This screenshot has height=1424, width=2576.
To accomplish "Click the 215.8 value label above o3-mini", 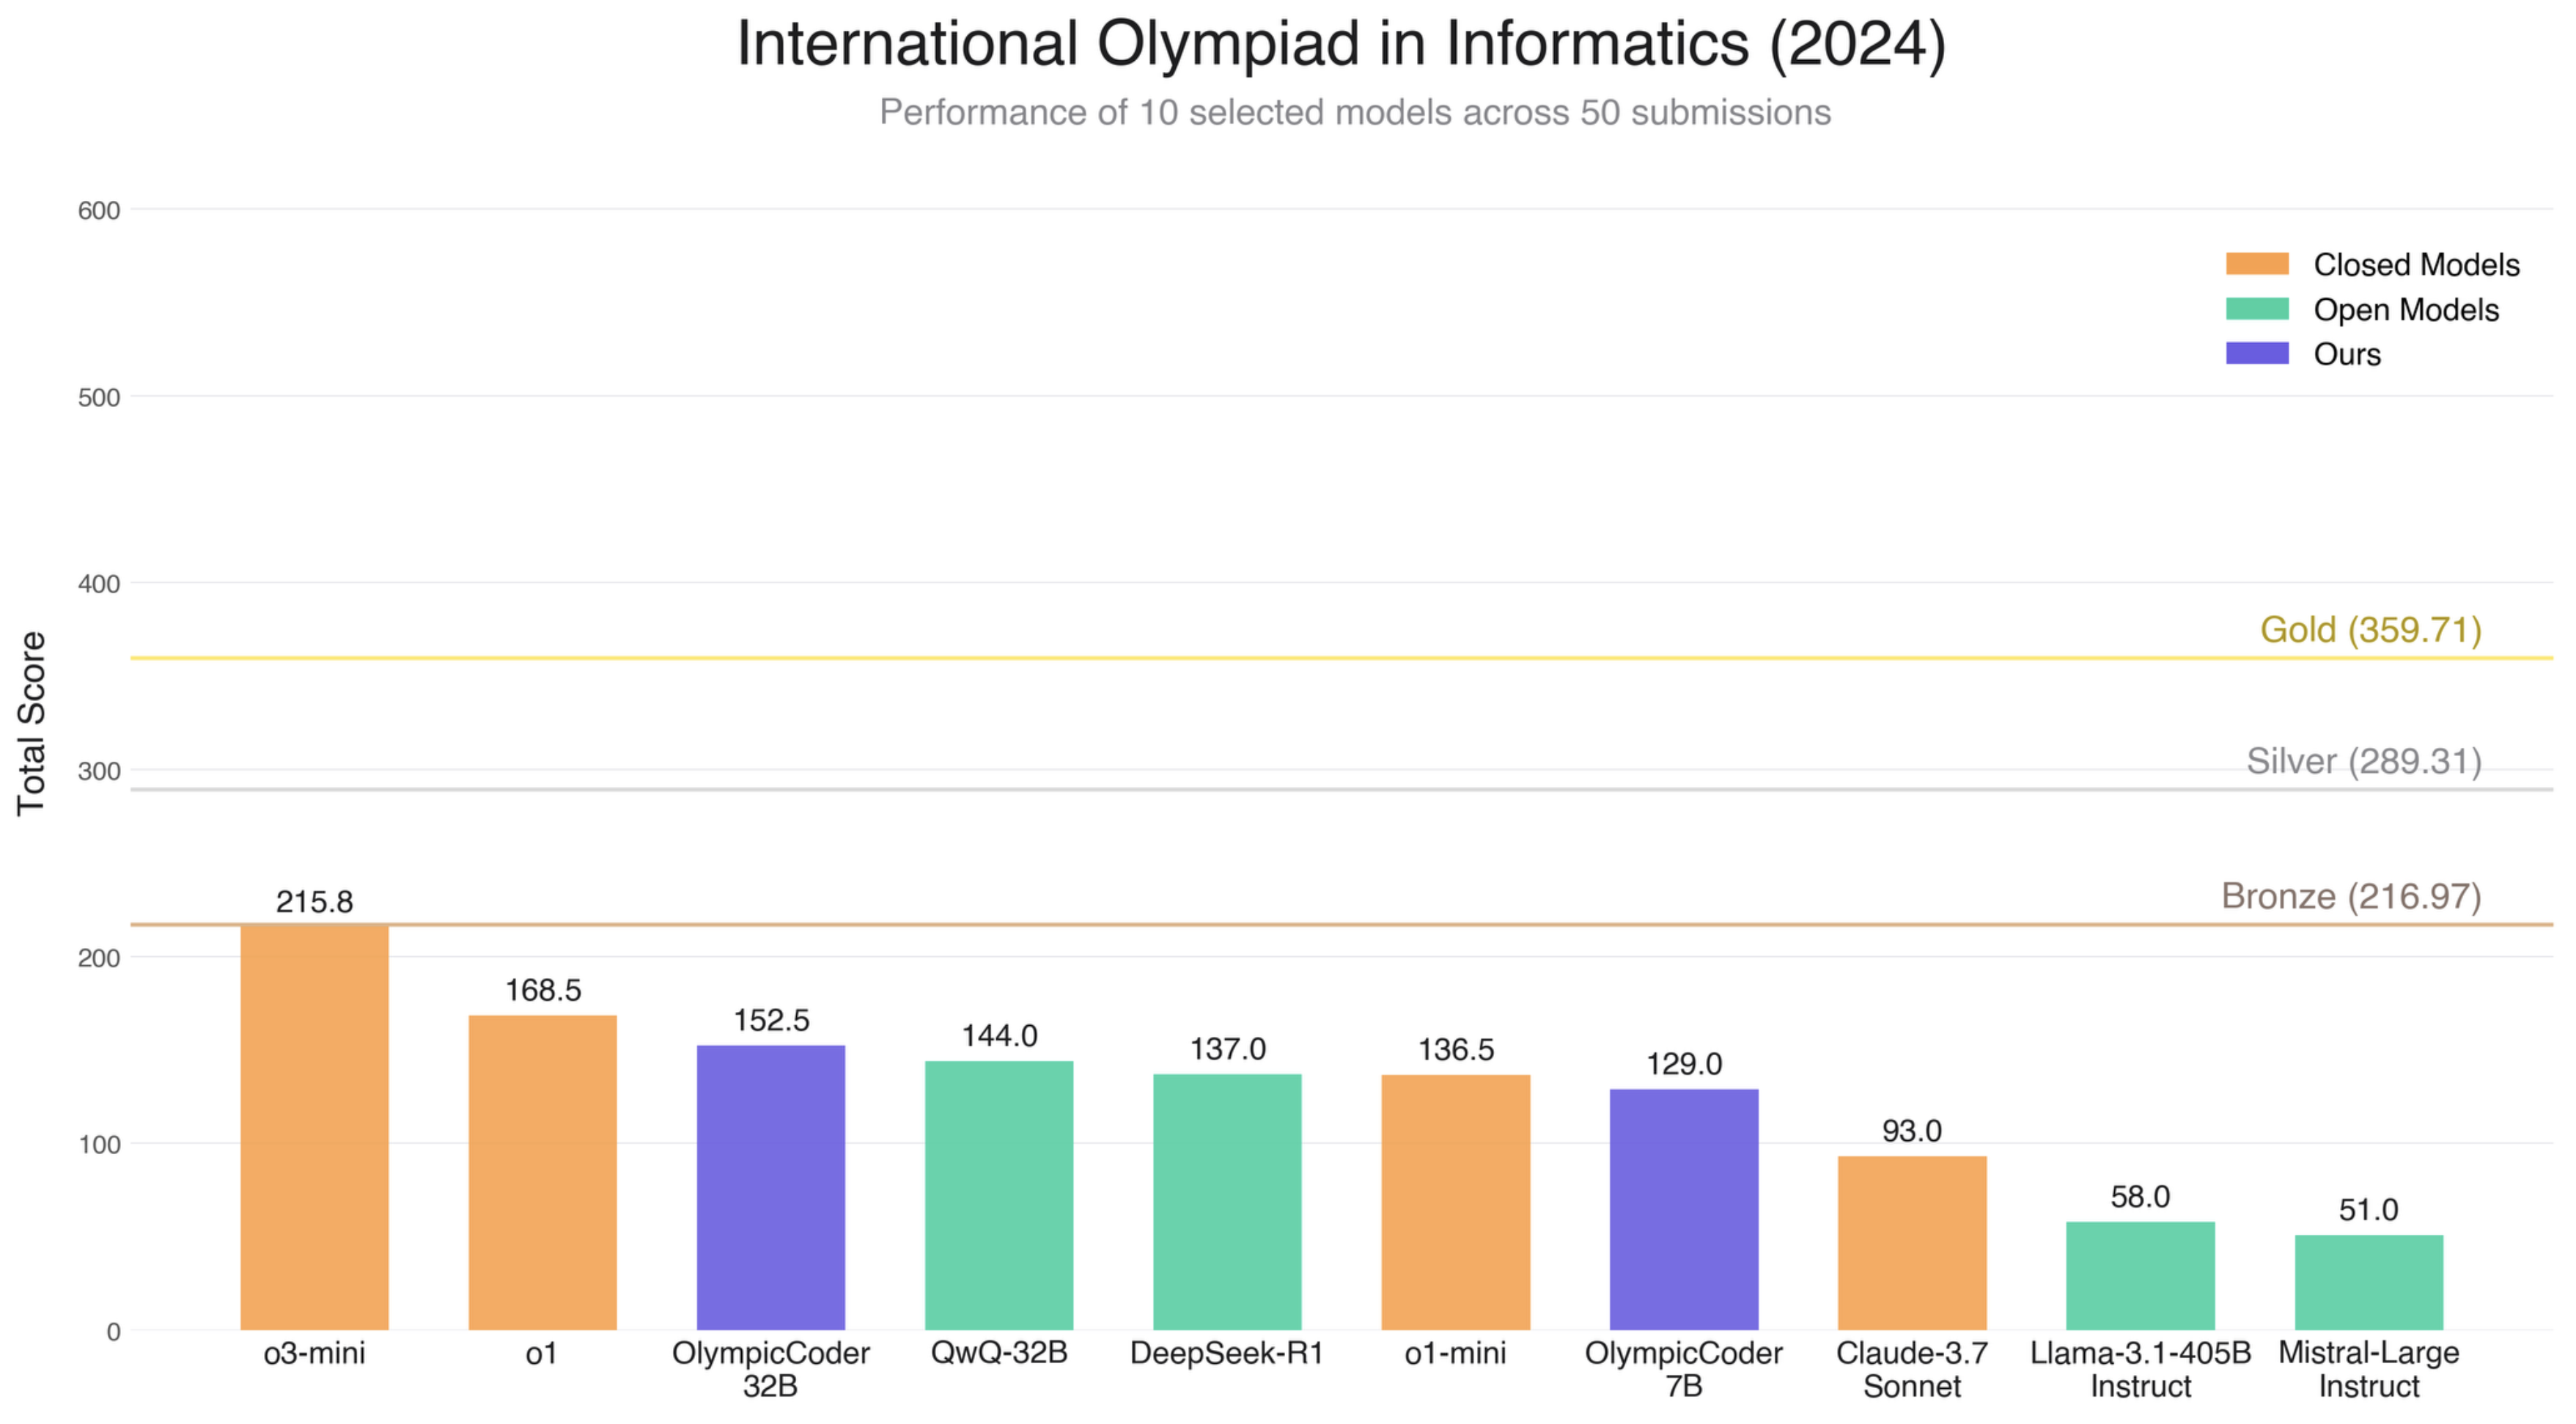I will point(314,902).
